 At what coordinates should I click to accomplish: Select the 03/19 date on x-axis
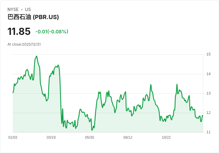coord(51,137)
